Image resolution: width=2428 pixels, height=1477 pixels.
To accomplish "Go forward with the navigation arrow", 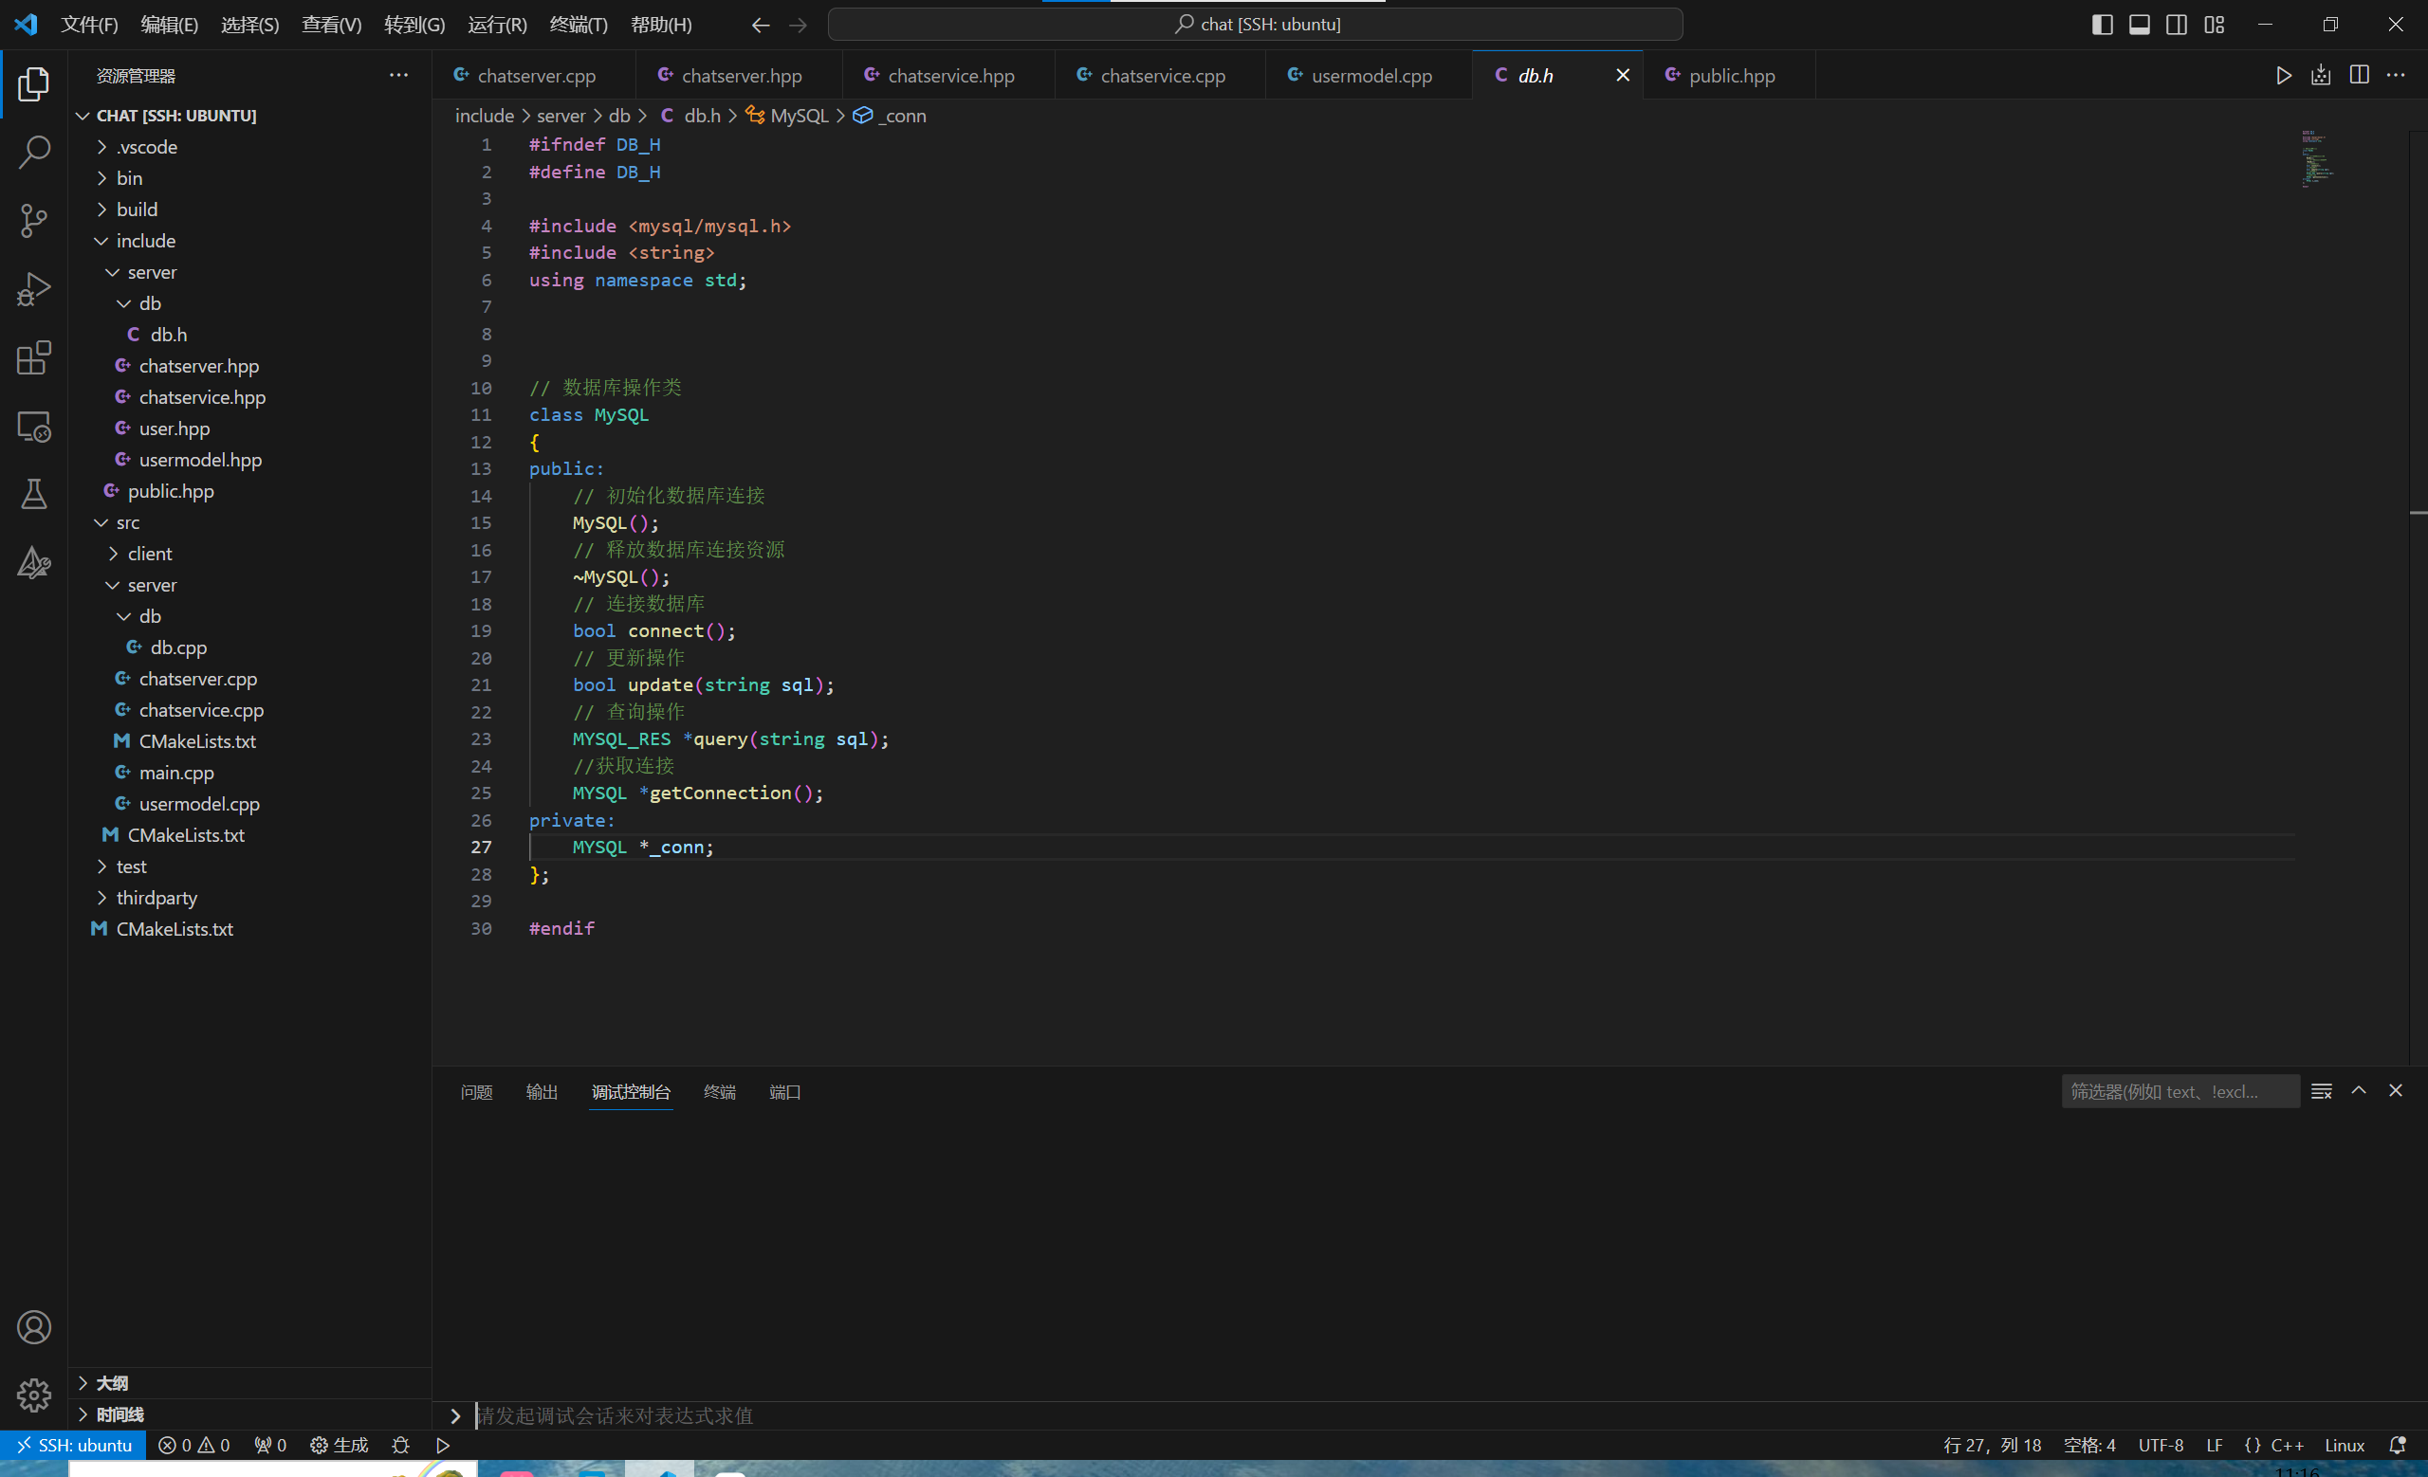I will point(799,25).
